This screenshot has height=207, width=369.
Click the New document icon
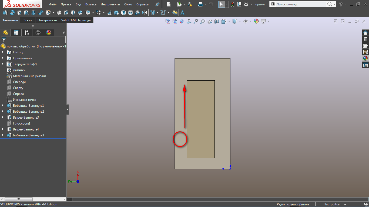169,4
